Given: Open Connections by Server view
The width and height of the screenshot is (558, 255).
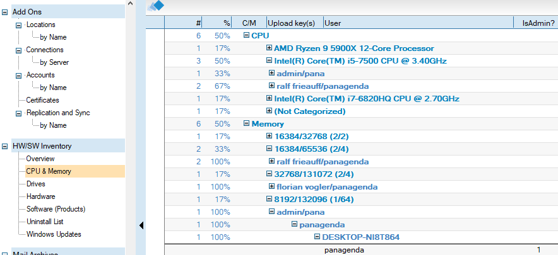Looking at the screenshot, I should (54, 62).
